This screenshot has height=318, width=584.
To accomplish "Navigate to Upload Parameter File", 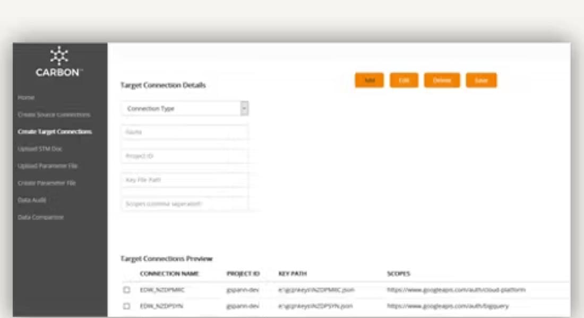I will [x=48, y=166].
